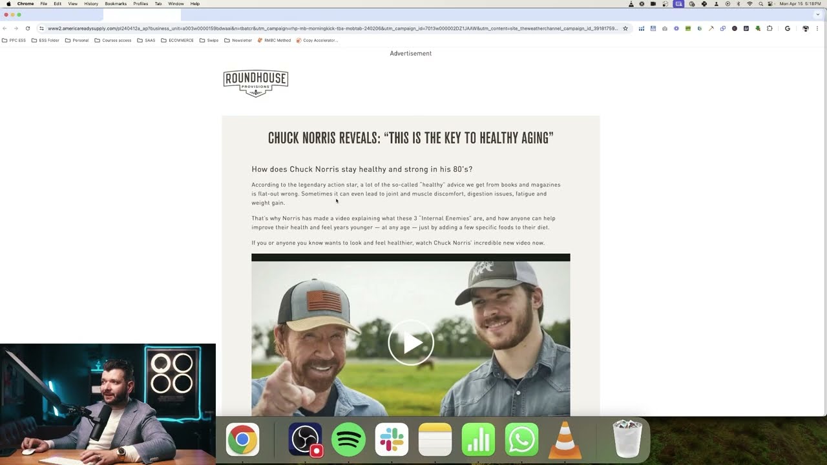Viewport: 827px width, 465px height.
Task: Open Numbers from the Dock
Action: (478, 440)
